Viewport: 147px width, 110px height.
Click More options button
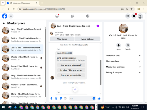pyautogui.click(x=87, y=39)
